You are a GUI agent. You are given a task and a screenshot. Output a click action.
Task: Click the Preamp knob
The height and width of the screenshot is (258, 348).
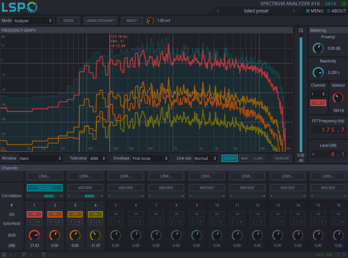pos(318,48)
